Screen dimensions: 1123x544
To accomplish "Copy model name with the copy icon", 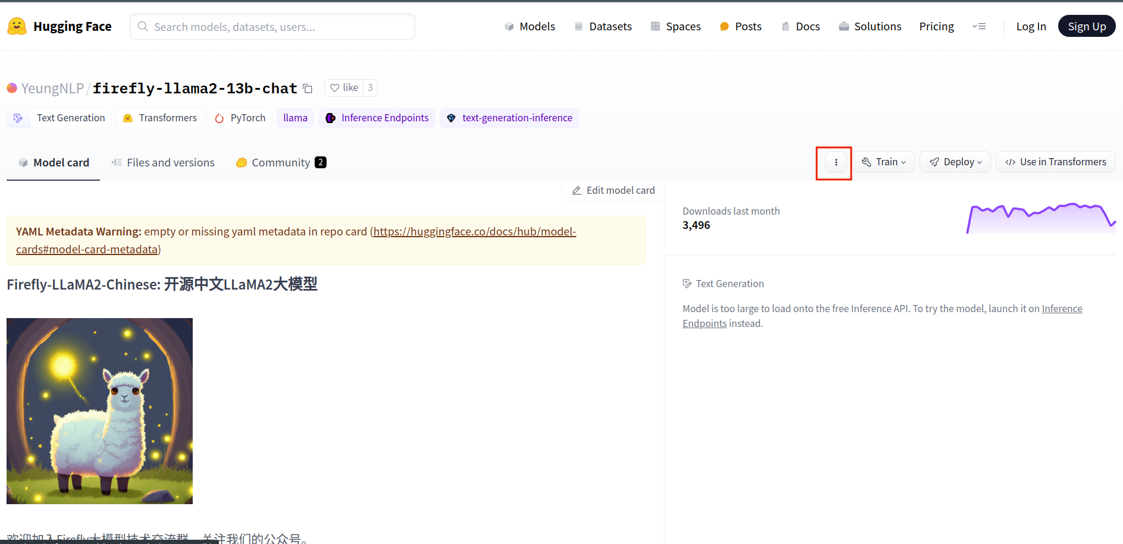I will [x=308, y=89].
